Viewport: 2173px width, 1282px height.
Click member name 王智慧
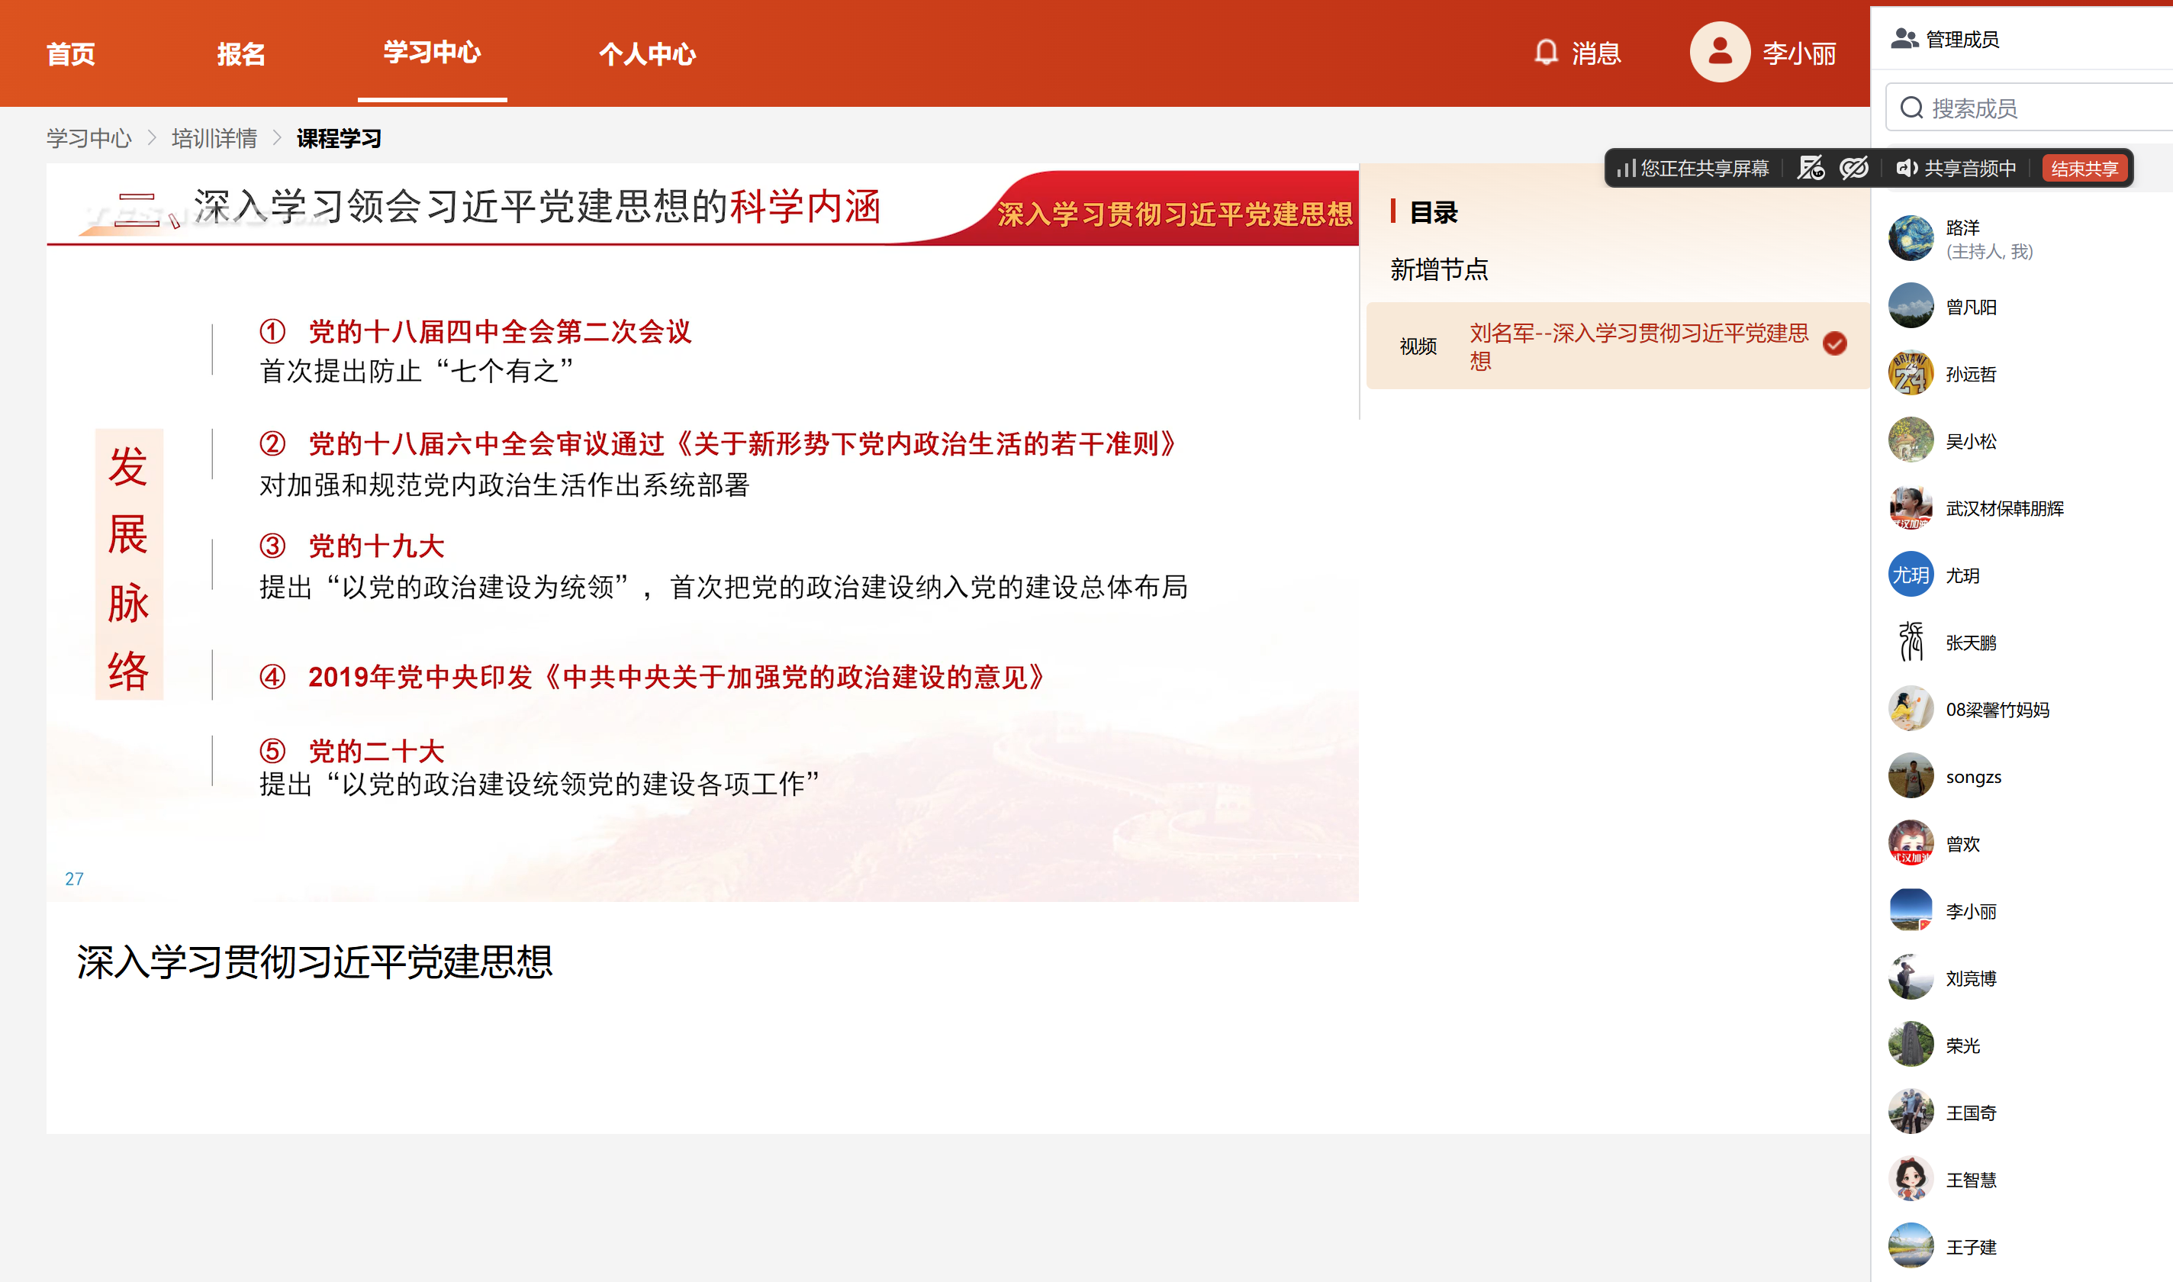[1971, 1180]
